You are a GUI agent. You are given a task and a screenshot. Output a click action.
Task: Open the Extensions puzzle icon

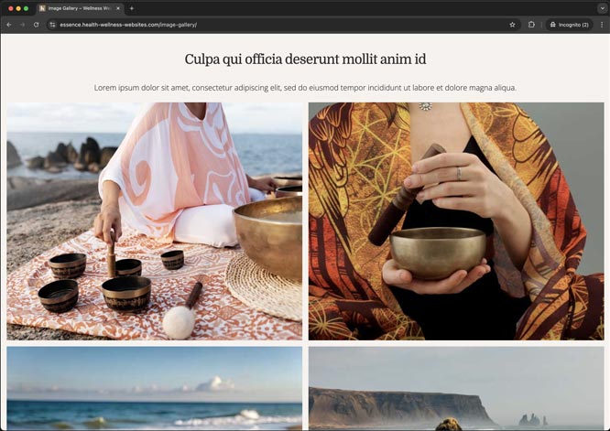click(531, 25)
